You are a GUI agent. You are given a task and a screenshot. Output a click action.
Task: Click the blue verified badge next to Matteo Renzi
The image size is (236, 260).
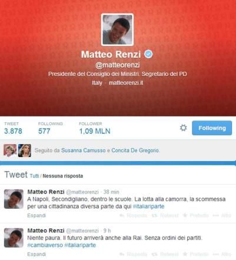[148, 54]
